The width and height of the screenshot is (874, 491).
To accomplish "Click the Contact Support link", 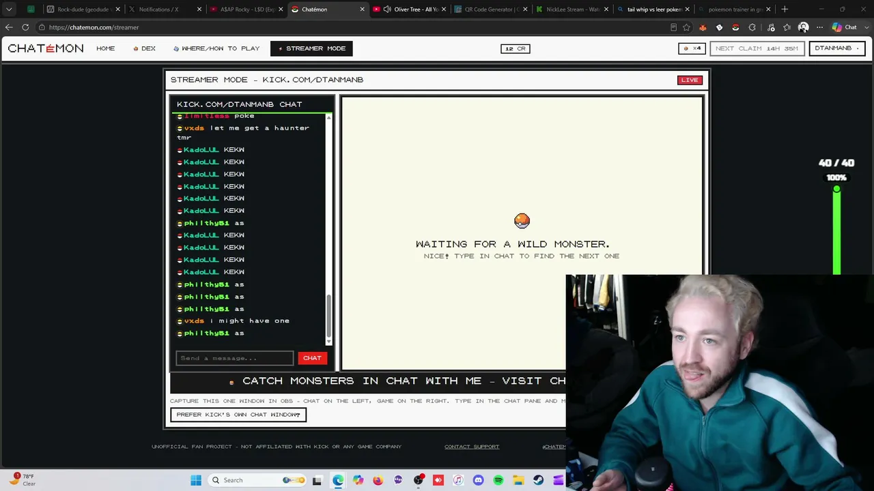I will [x=472, y=447].
